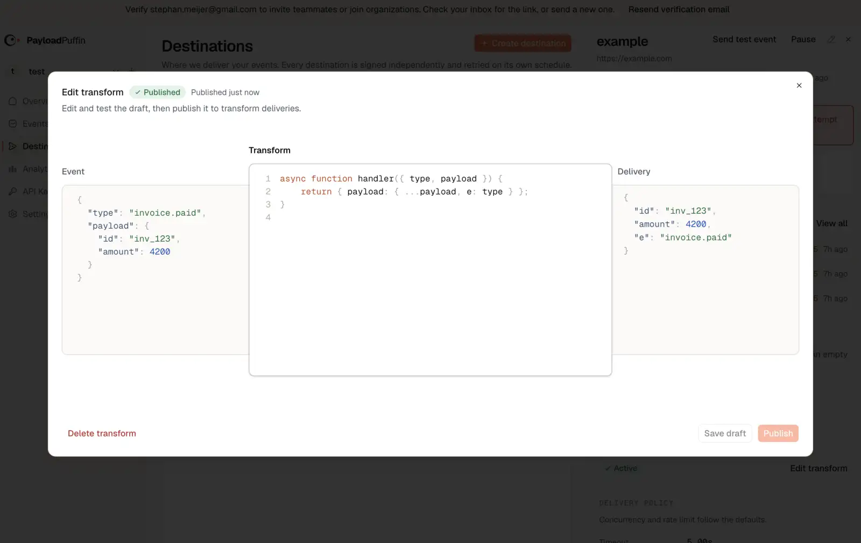Click line 2 return statement in editor

[414, 192]
